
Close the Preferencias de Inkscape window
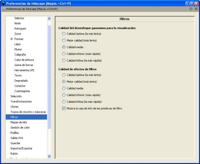(197, 3)
